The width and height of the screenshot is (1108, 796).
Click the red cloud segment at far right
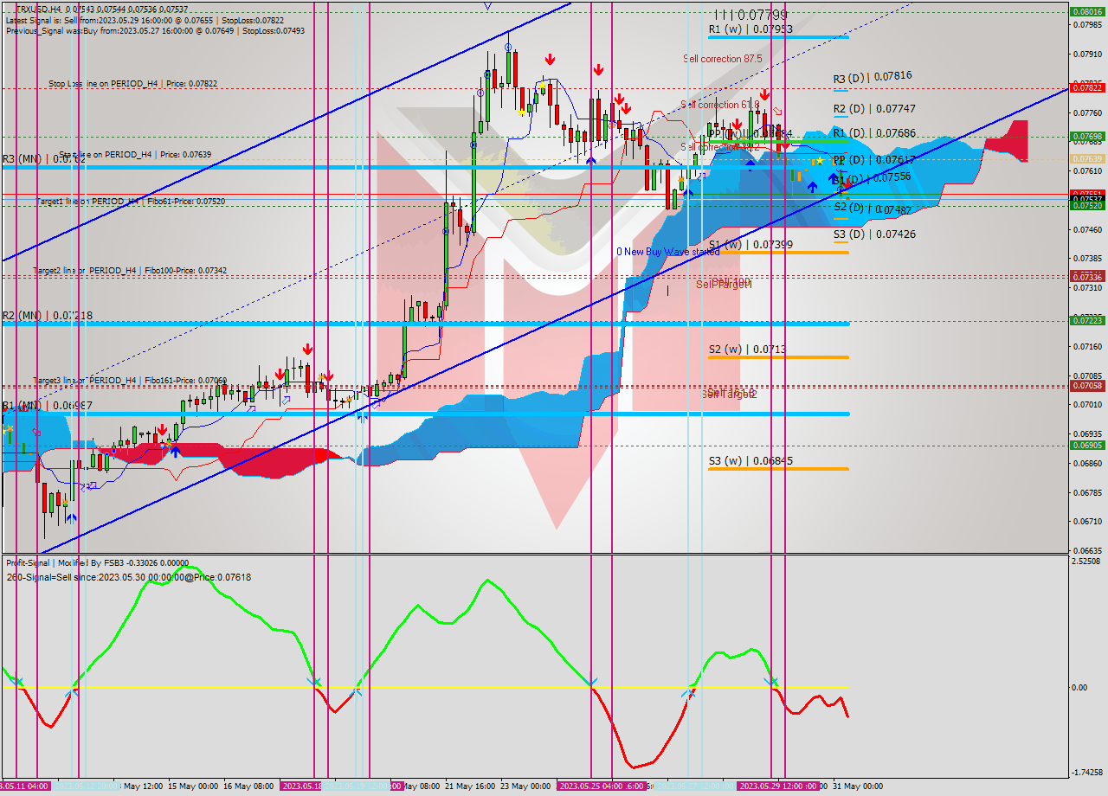pyautogui.click(x=1006, y=140)
